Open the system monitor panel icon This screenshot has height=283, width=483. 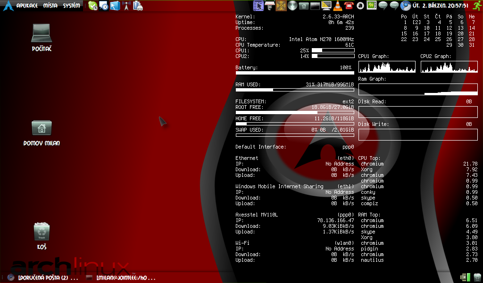[x=372, y=6]
